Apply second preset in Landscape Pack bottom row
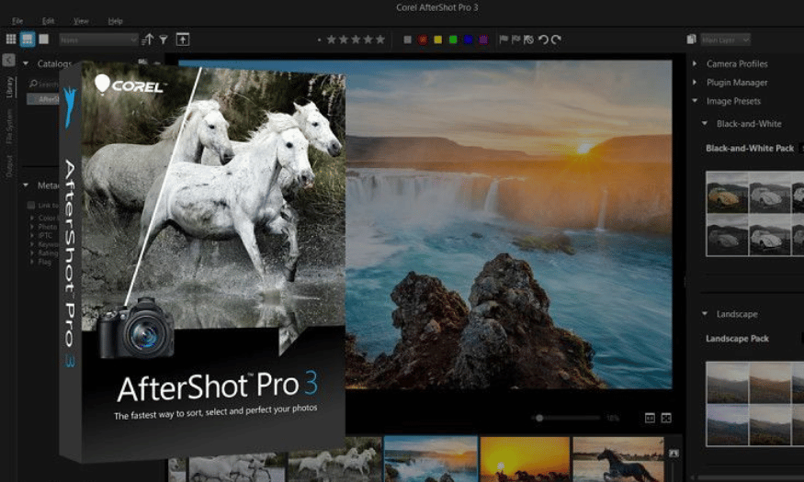The image size is (804, 482). tap(769, 425)
